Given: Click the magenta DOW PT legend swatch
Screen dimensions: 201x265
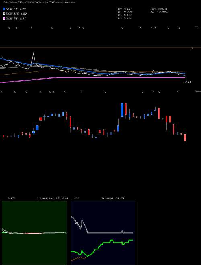Looking at the screenshot, I should [x=4, y=18].
